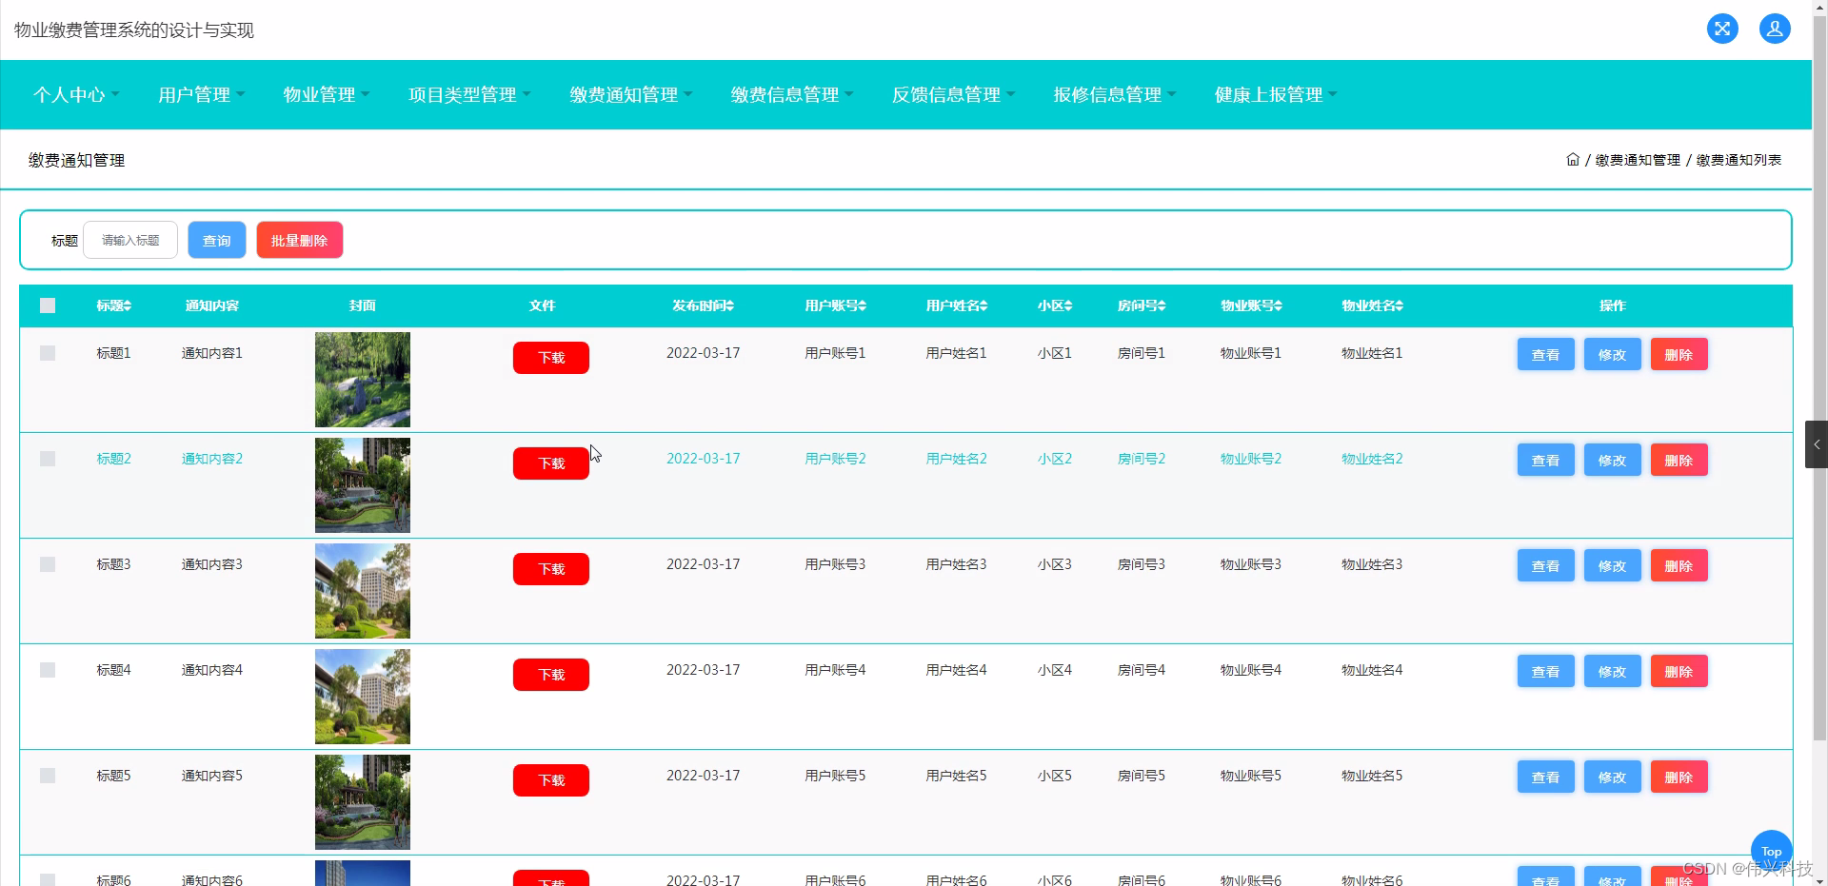The height and width of the screenshot is (886, 1828).
Task: Sort the 用户账号 column sort icon
Action: click(x=861, y=305)
